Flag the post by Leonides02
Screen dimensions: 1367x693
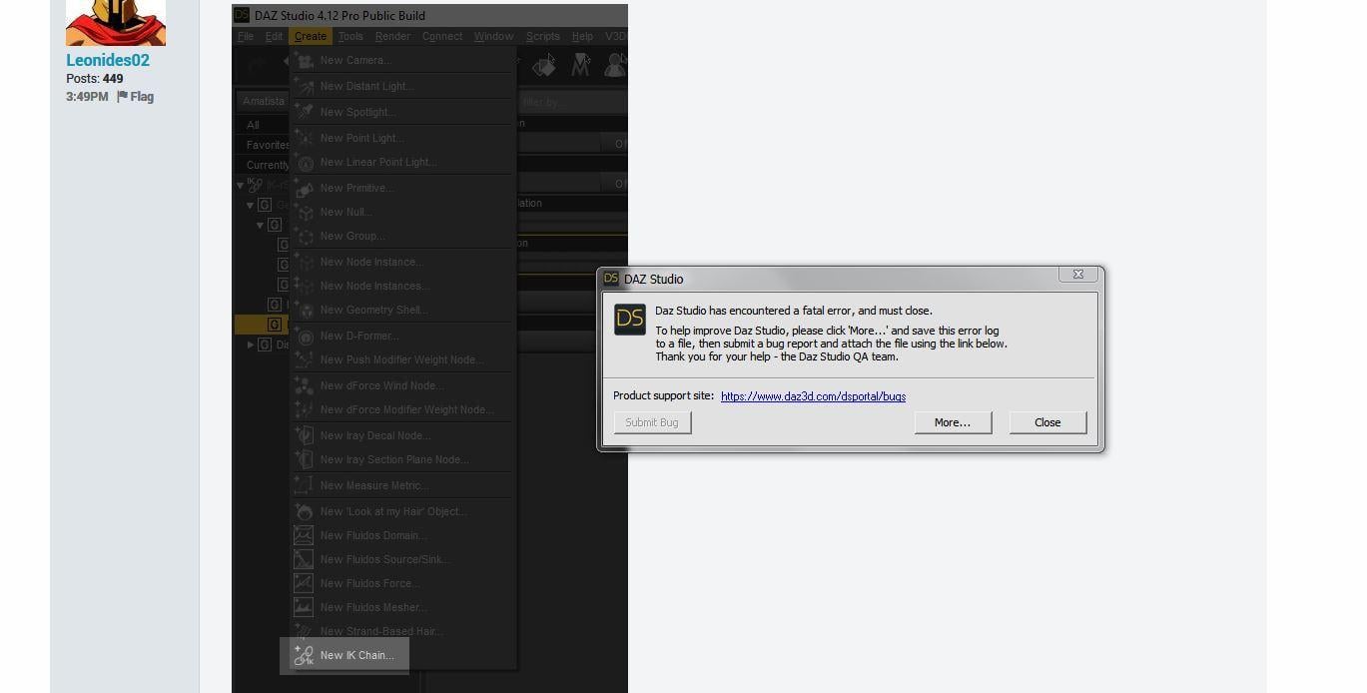click(136, 97)
